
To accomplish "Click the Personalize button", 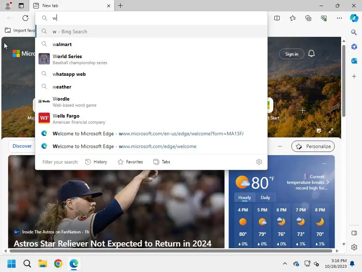I will pyautogui.click(x=313, y=146).
